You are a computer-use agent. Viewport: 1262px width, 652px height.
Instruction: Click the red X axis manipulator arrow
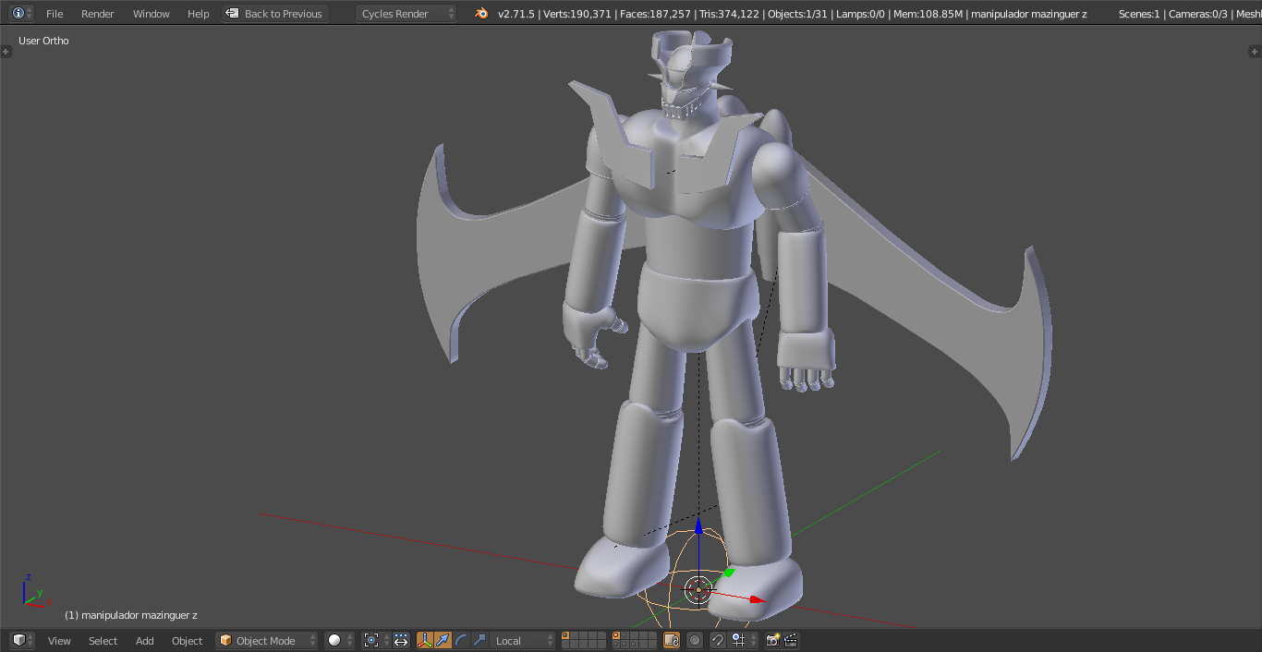pos(757,600)
